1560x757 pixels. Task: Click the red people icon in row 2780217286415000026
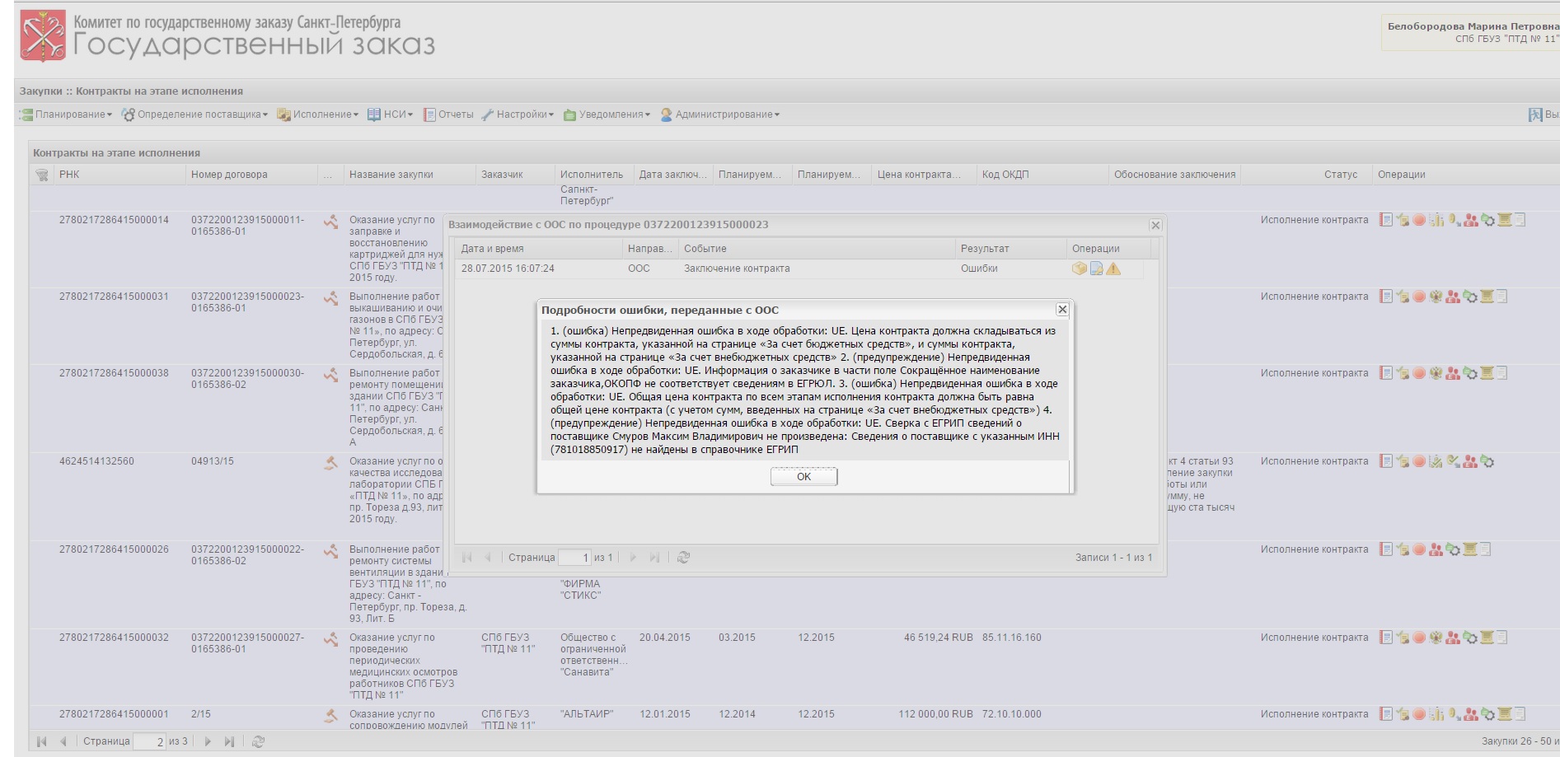[1436, 549]
